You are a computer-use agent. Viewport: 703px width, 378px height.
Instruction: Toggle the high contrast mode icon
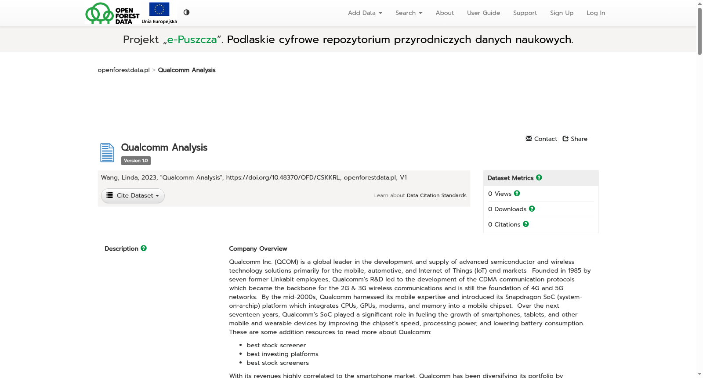click(x=186, y=12)
